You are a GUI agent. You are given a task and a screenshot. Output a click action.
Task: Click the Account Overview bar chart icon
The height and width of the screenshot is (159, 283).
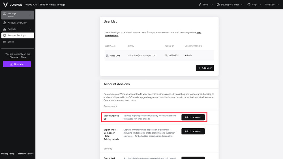pos(5,23)
